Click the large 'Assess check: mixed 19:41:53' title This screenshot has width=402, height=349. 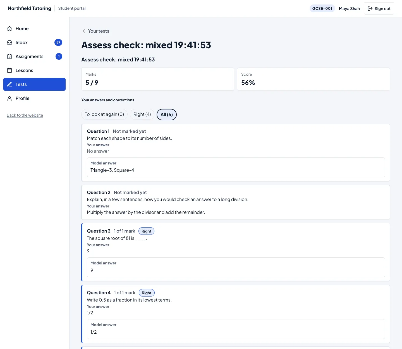pos(146,45)
